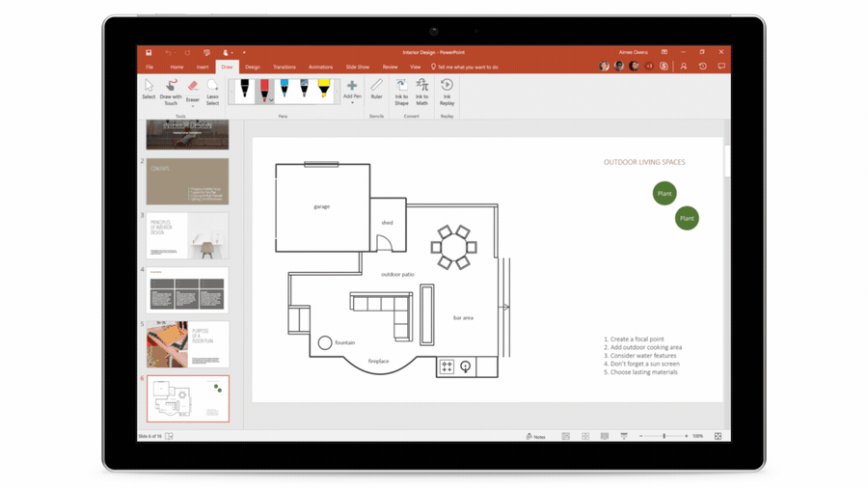This screenshot has height=488, width=868.
Task: Pick the blue pen
Action: [x=284, y=88]
